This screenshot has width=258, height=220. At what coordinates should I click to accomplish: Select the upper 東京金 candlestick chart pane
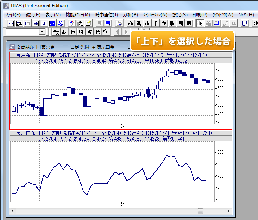point(112,94)
